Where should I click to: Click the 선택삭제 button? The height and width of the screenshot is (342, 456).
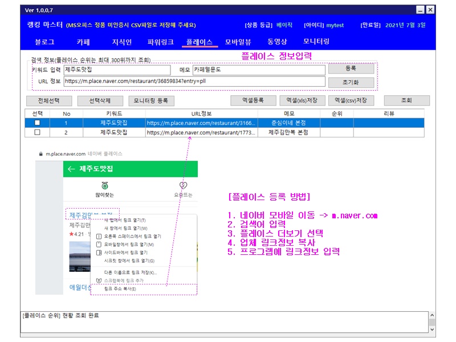click(100, 101)
